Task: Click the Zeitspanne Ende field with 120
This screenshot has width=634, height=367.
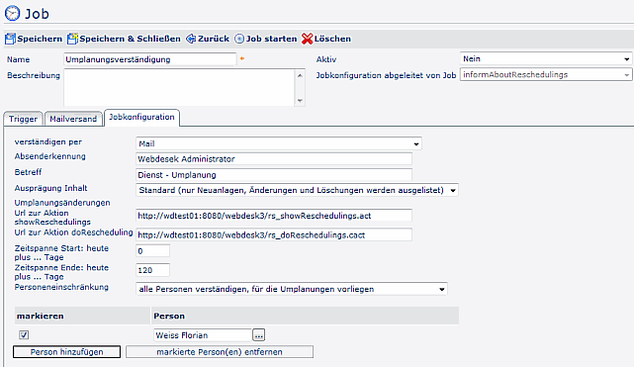Action: [x=152, y=270]
